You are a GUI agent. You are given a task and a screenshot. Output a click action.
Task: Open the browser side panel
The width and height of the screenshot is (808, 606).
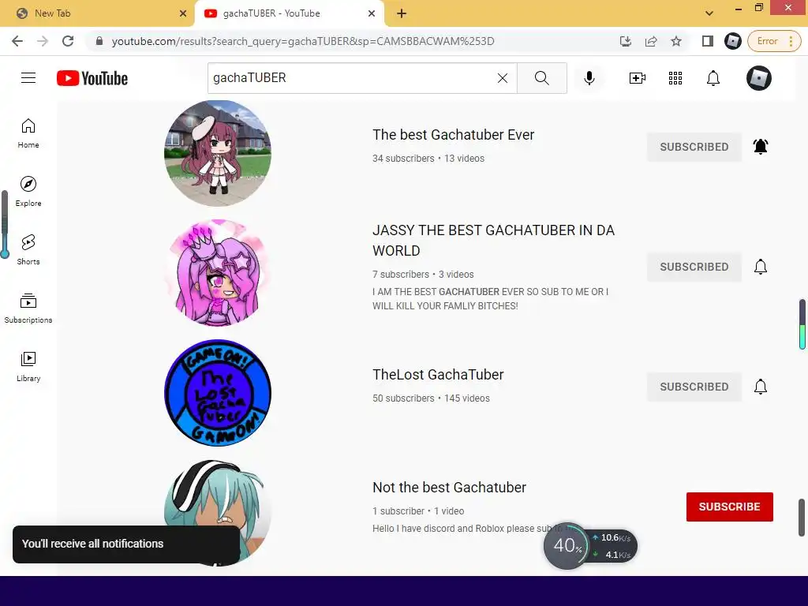point(708,41)
